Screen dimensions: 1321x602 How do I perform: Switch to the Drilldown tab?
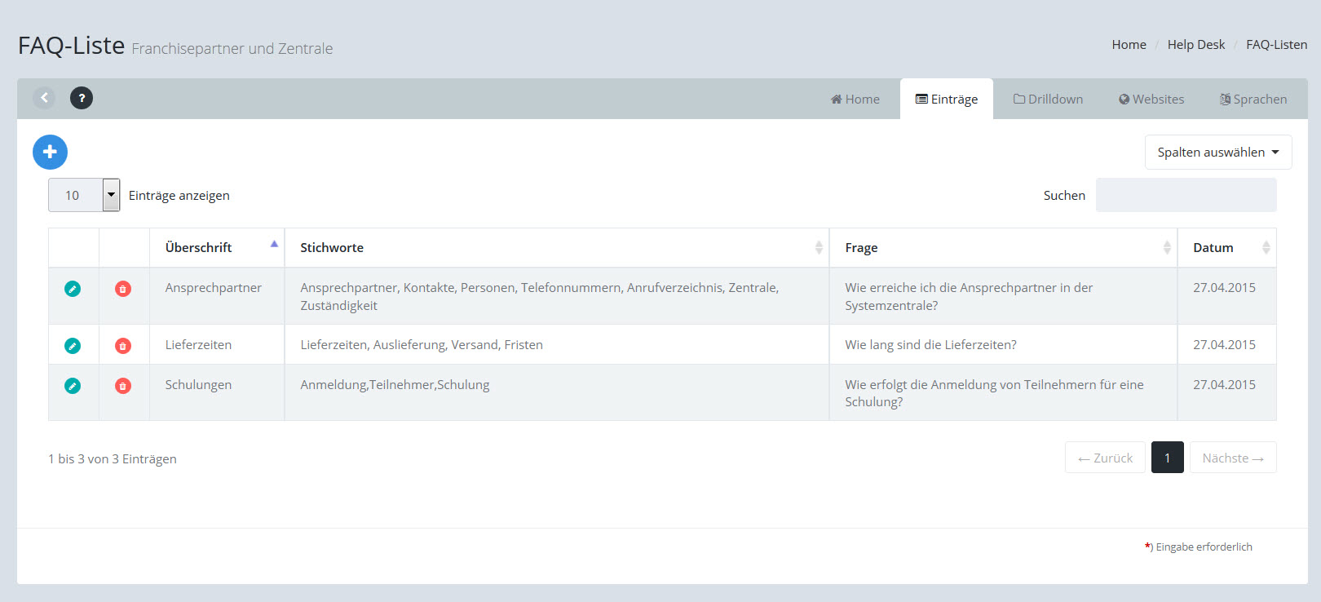(x=1048, y=100)
